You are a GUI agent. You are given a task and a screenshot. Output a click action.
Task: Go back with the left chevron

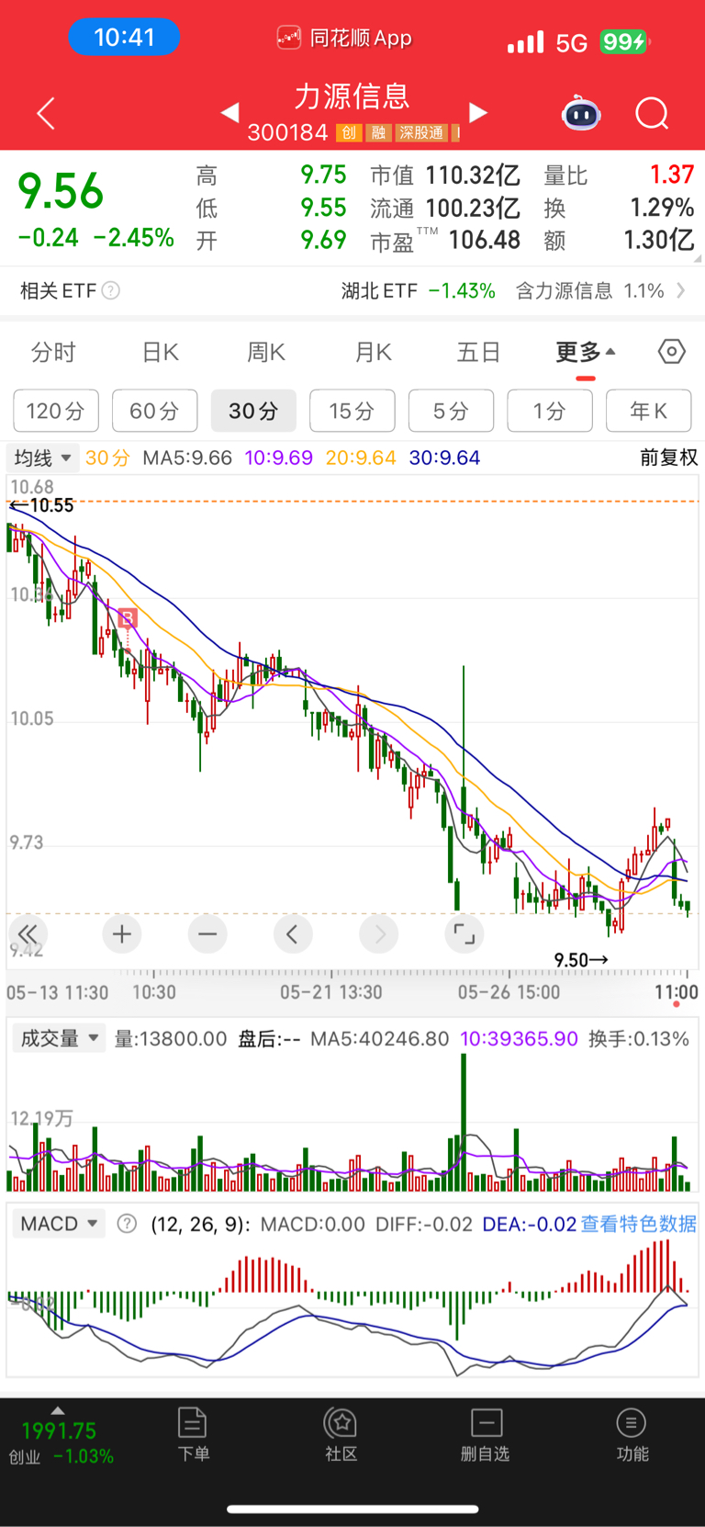pyautogui.click(x=46, y=113)
